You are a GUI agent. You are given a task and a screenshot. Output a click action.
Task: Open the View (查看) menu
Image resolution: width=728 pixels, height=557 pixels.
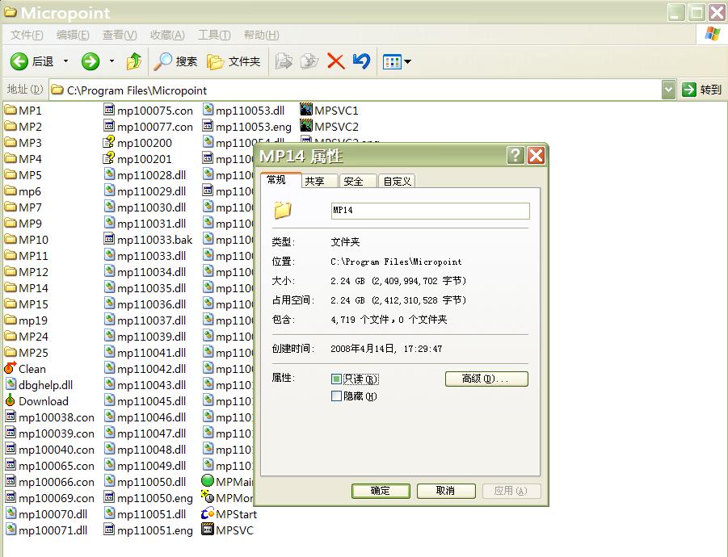[x=120, y=36]
